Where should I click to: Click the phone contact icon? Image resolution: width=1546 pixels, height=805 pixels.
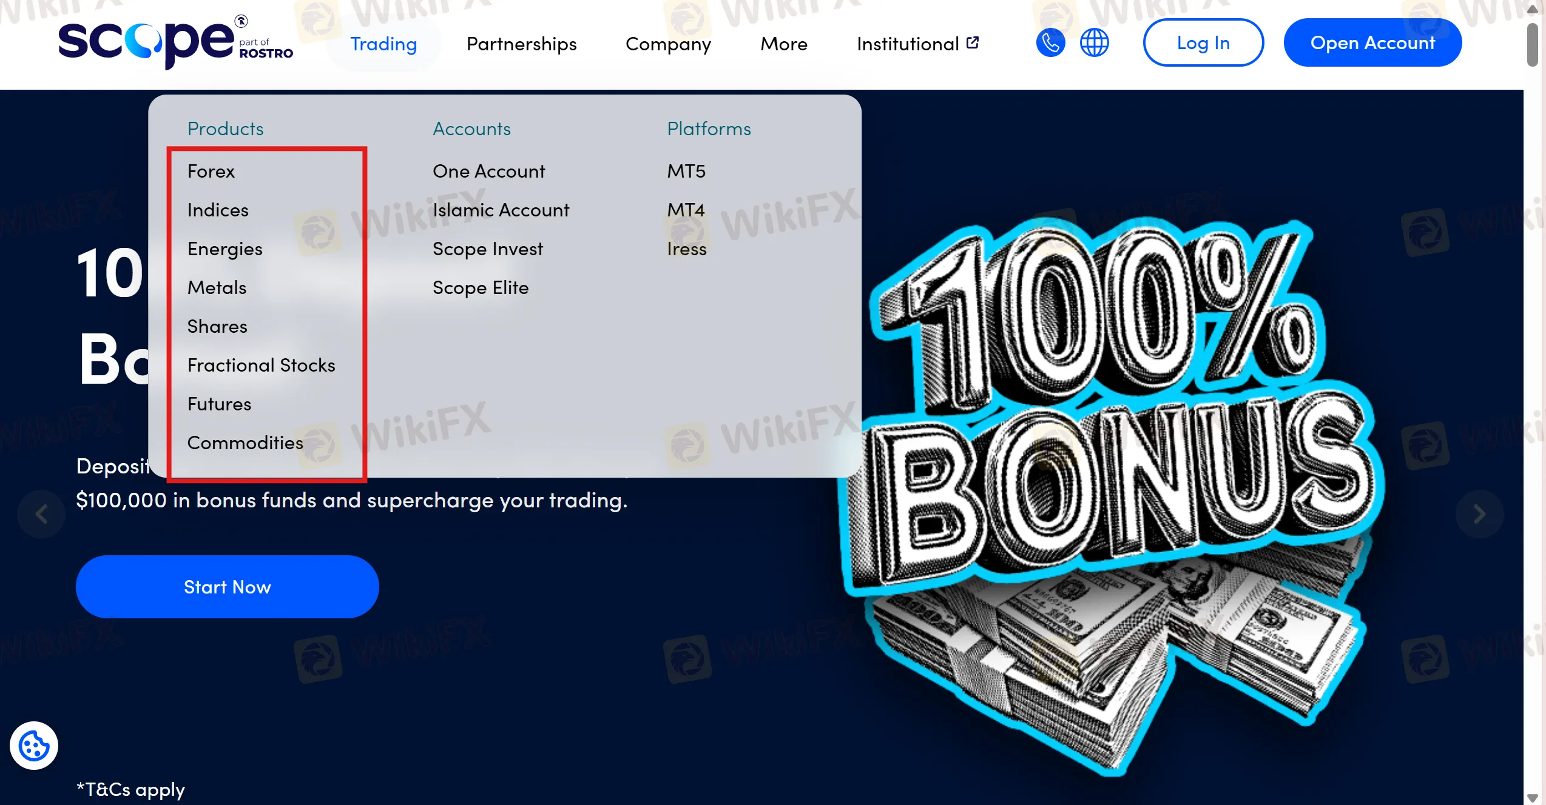1050,43
